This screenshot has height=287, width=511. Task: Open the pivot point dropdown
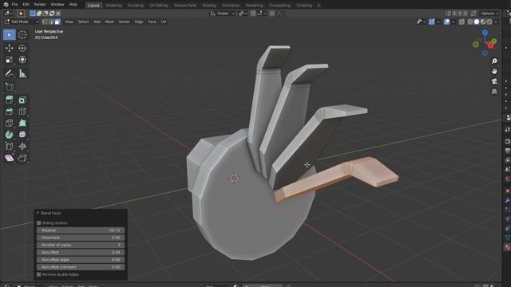point(243,14)
